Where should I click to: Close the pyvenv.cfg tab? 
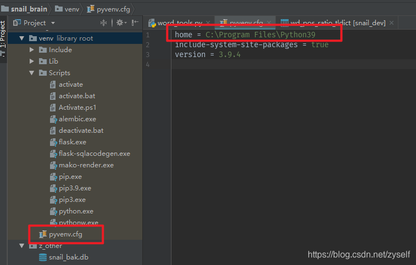coord(269,23)
